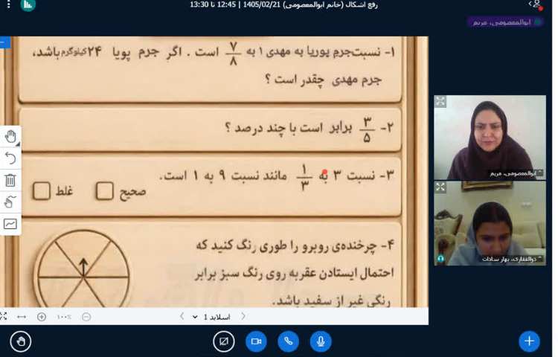Screen dimensions: 558x357
Task: Open the users list icon
Action: [536, 5]
